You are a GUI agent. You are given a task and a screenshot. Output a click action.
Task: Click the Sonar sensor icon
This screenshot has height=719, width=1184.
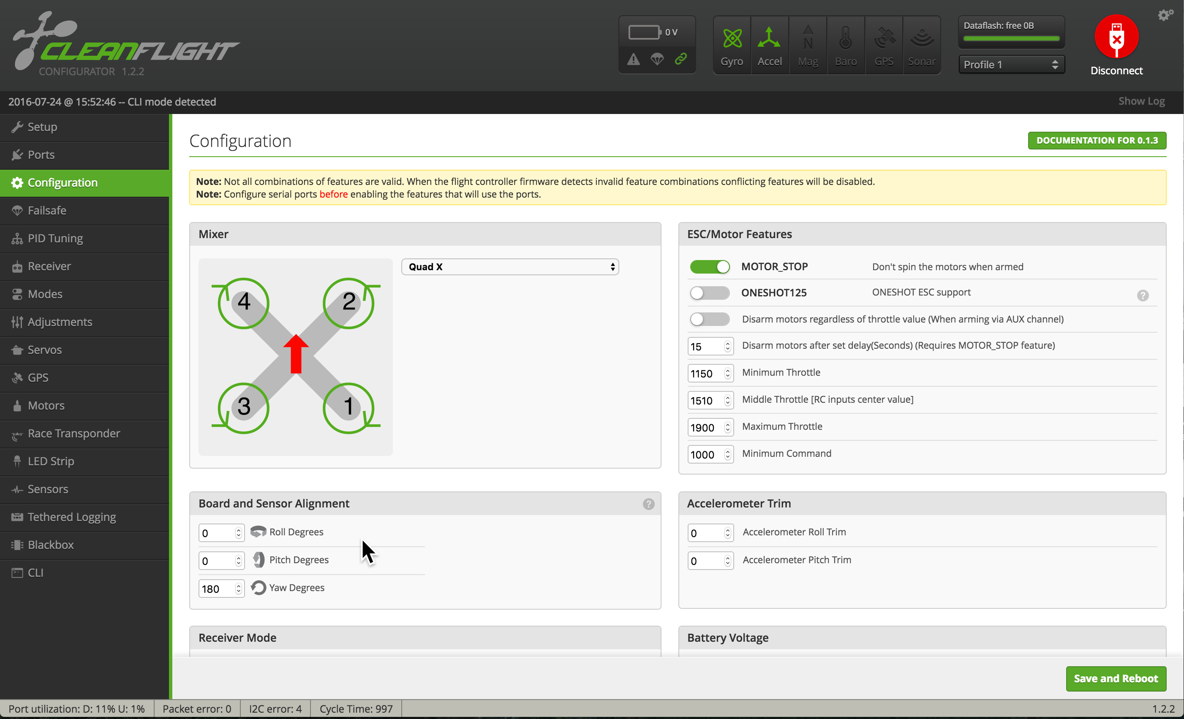(922, 38)
